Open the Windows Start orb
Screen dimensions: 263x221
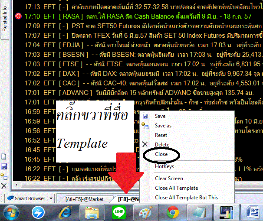coord(11,212)
